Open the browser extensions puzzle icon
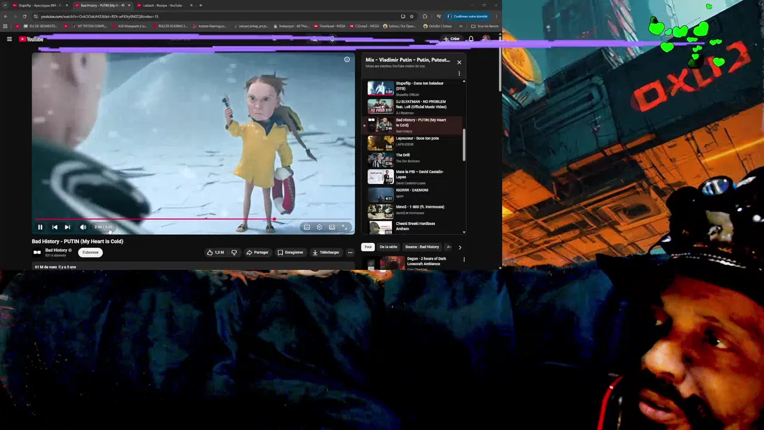The width and height of the screenshot is (764, 430). click(x=424, y=16)
